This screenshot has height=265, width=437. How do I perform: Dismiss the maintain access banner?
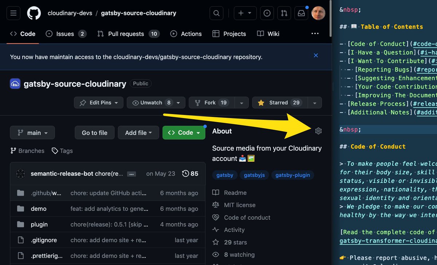[316, 56]
